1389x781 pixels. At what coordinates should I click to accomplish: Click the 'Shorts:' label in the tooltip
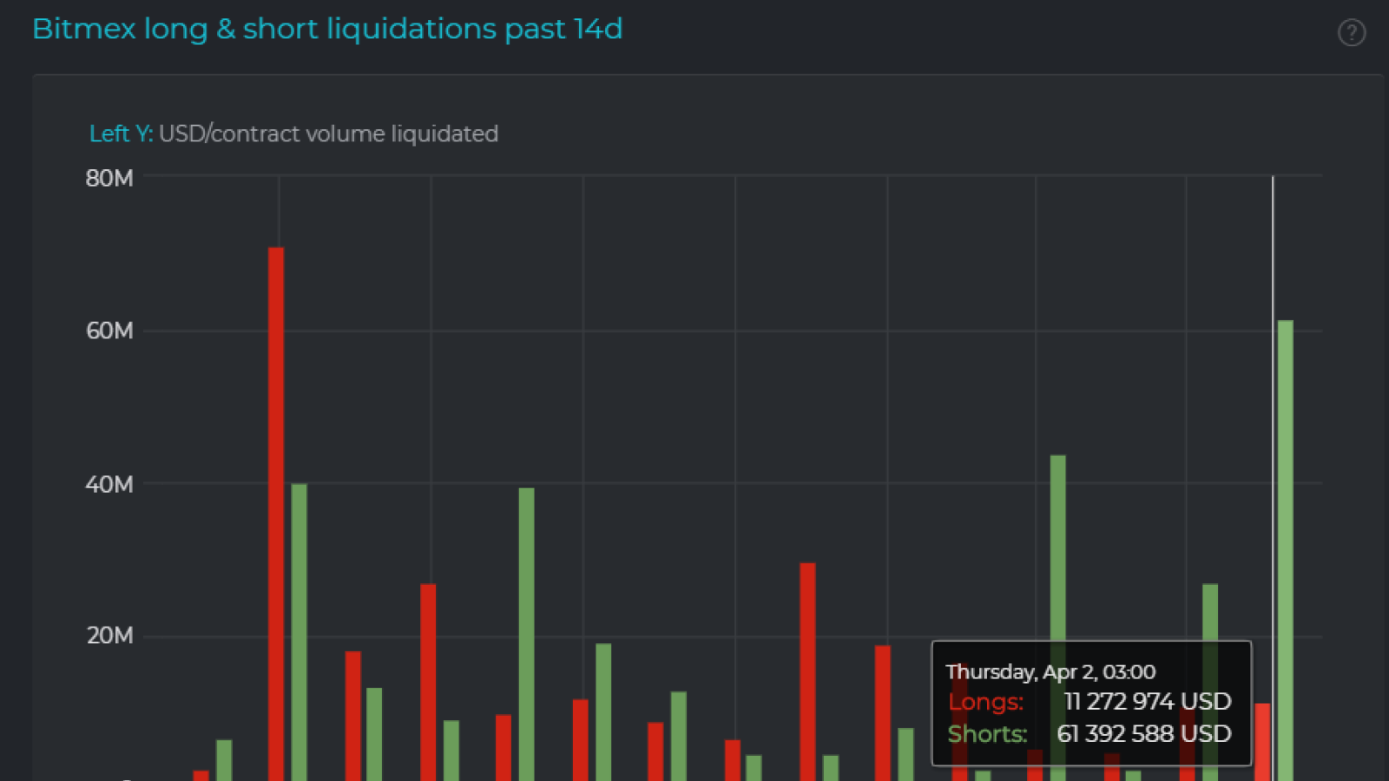pos(987,734)
